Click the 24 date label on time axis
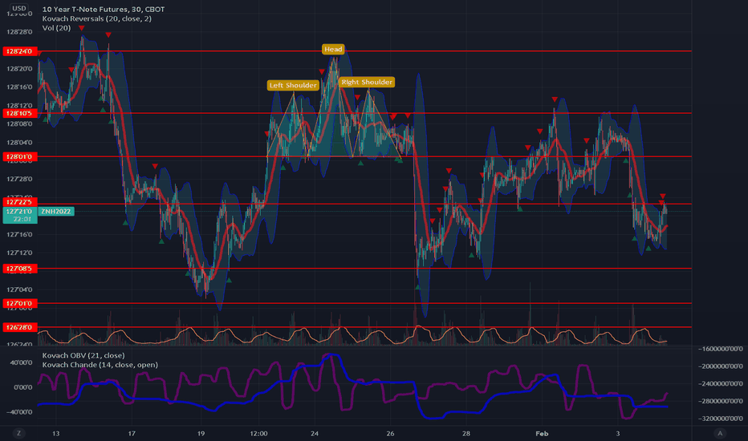 [x=315, y=433]
